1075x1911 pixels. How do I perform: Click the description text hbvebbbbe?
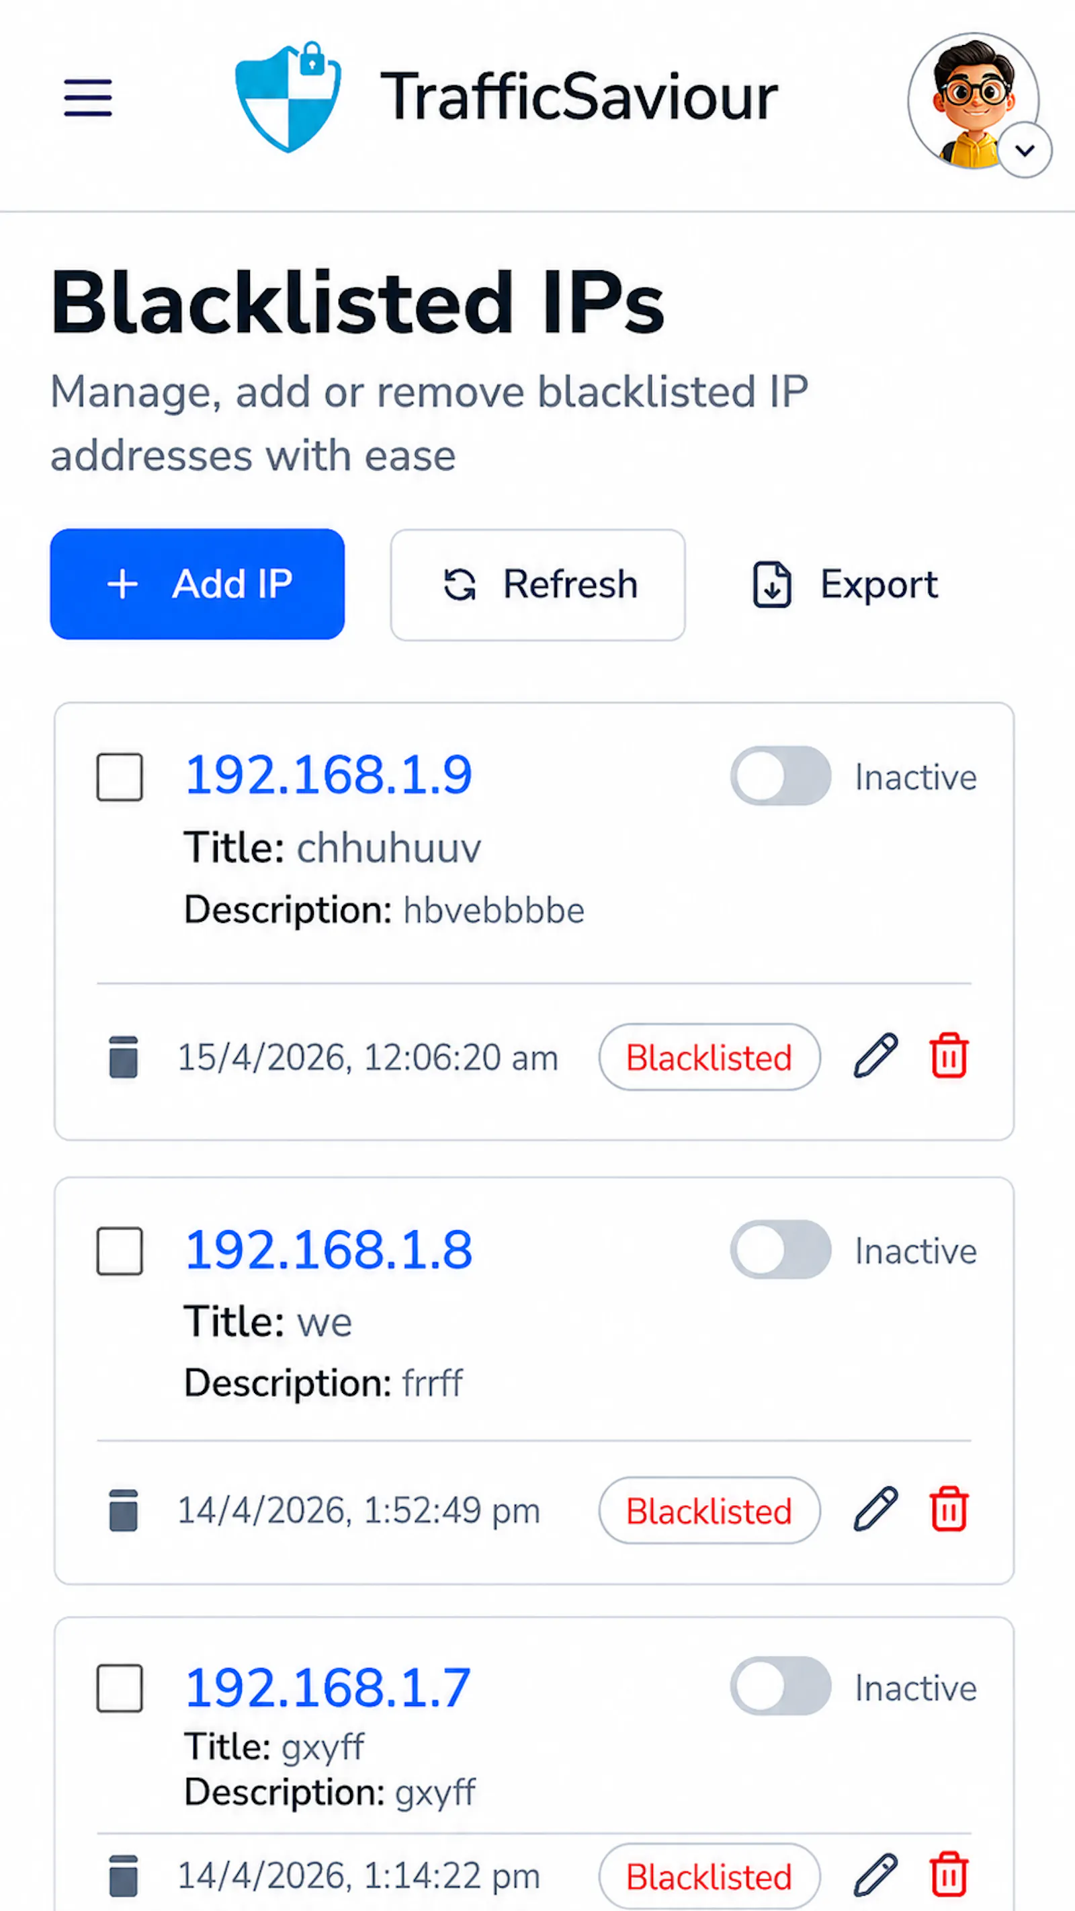[x=494, y=910]
